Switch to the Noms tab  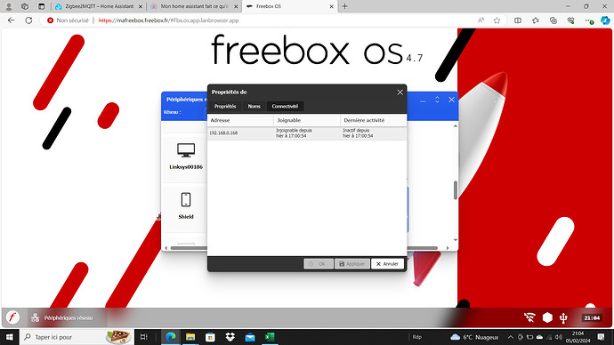click(x=254, y=106)
